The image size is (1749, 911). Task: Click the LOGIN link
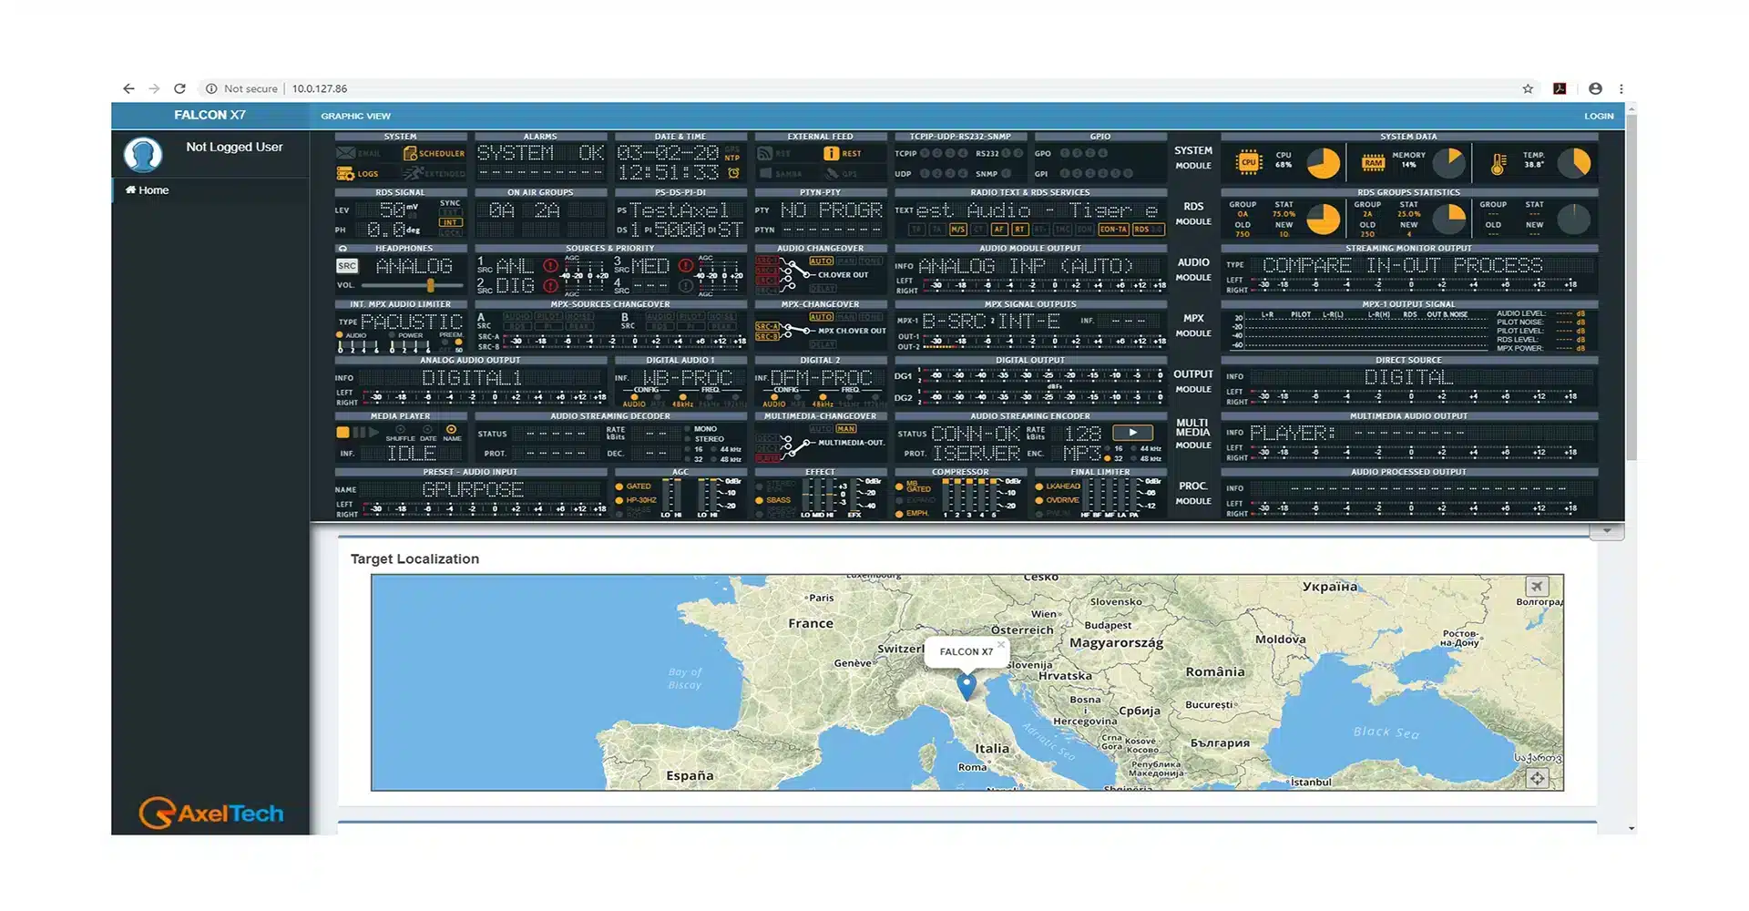click(x=1598, y=117)
